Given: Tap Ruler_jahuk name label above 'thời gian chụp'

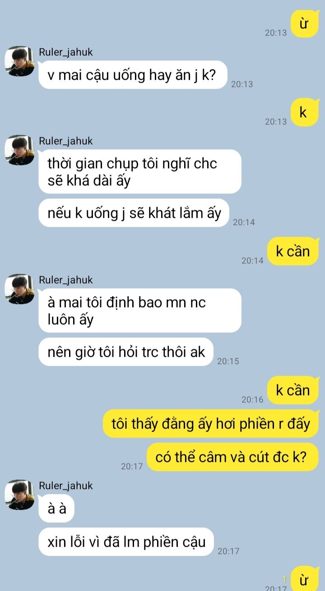Looking at the screenshot, I should click(66, 141).
